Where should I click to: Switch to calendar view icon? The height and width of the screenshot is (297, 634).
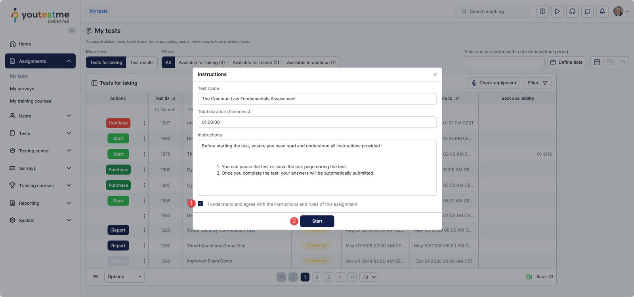pyautogui.click(x=622, y=62)
